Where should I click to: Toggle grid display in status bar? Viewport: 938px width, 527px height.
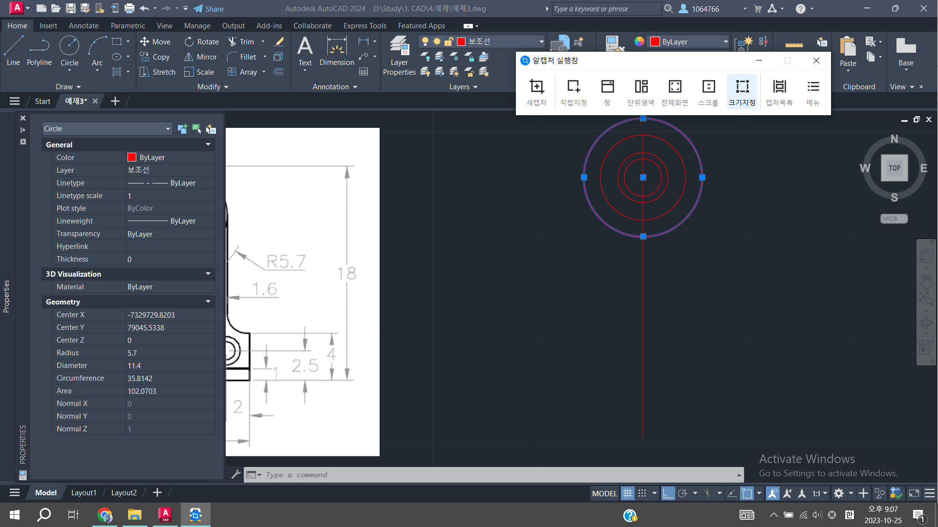coord(627,493)
